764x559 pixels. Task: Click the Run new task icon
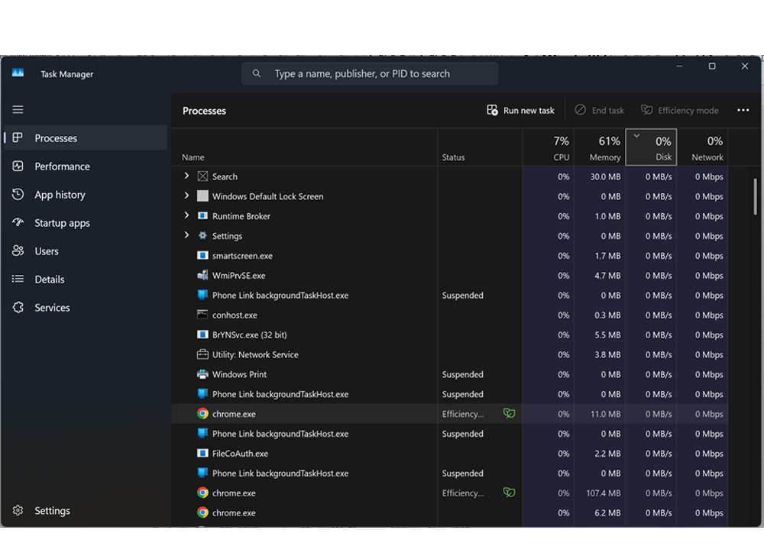click(492, 110)
